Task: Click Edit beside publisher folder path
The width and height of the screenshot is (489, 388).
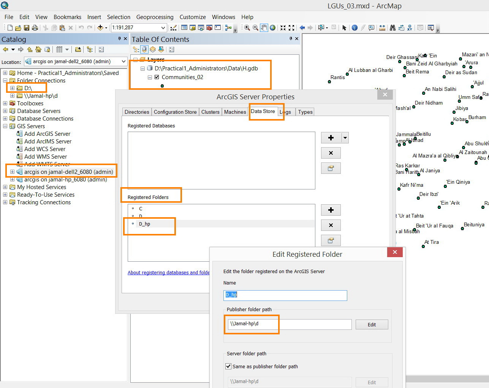Action: point(372,324)
